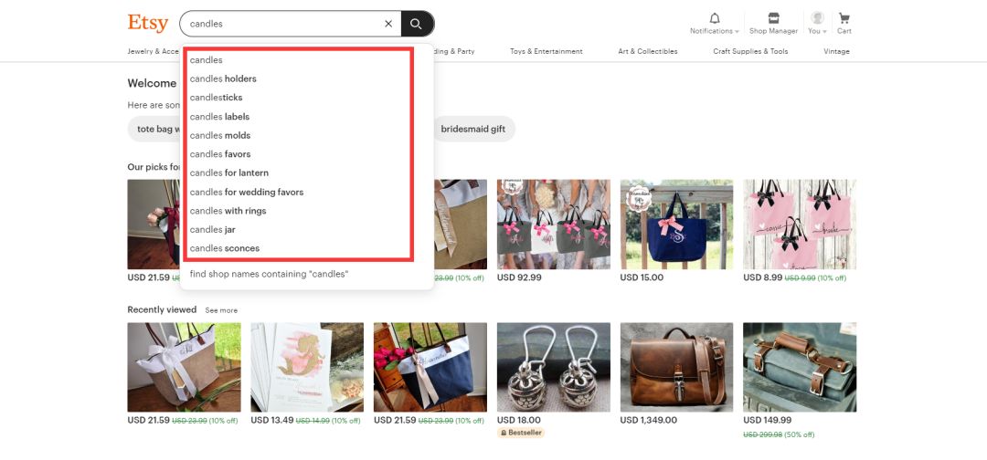
Task: Click inside the candles search field
Action: [x=279, y=24]
